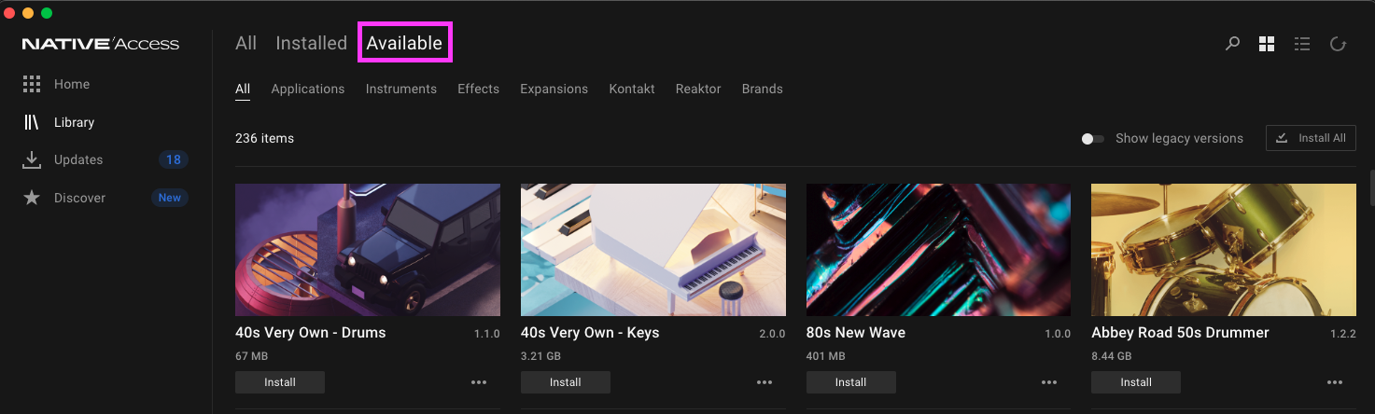Switch to grid view layout
Image resolution: width=1375 pixels, height=414 pixels.
click(1267, 44)
